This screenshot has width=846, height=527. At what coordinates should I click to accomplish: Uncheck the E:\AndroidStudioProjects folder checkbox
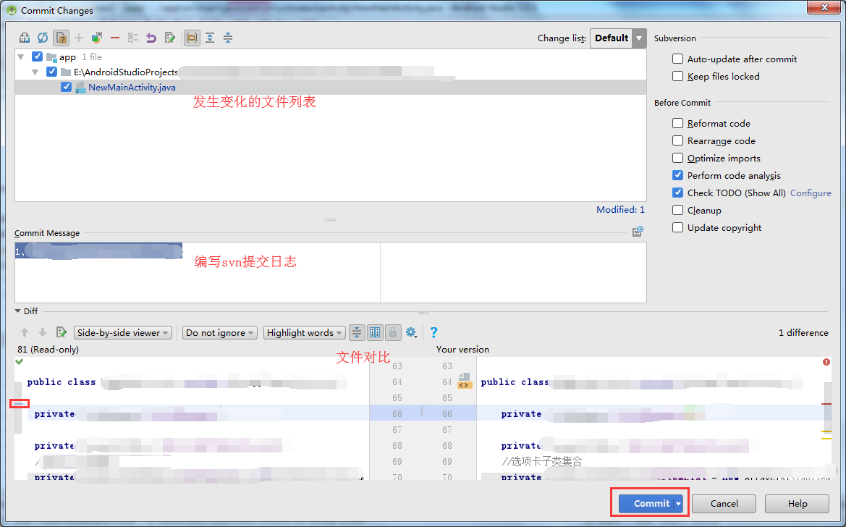52,72
